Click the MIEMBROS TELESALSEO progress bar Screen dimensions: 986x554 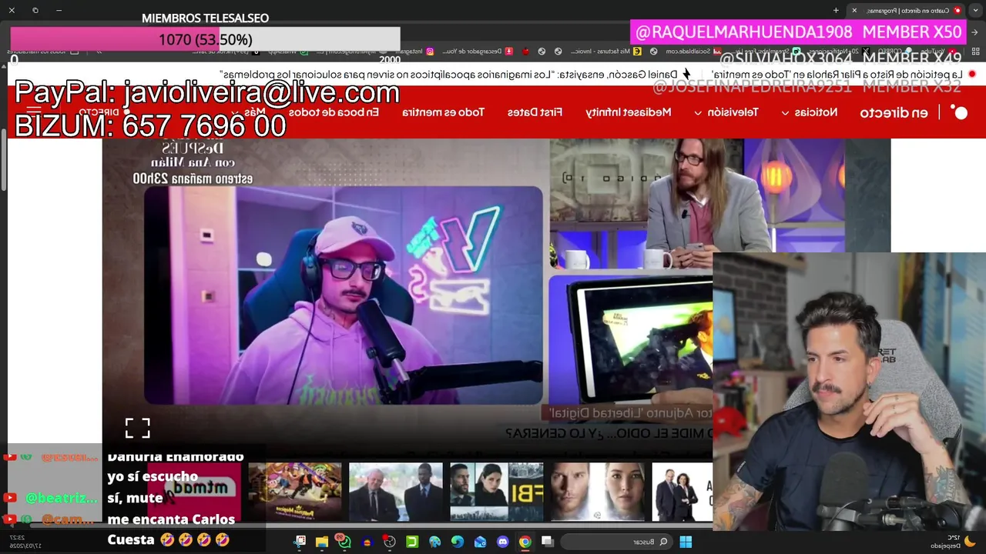pos(205,39)
